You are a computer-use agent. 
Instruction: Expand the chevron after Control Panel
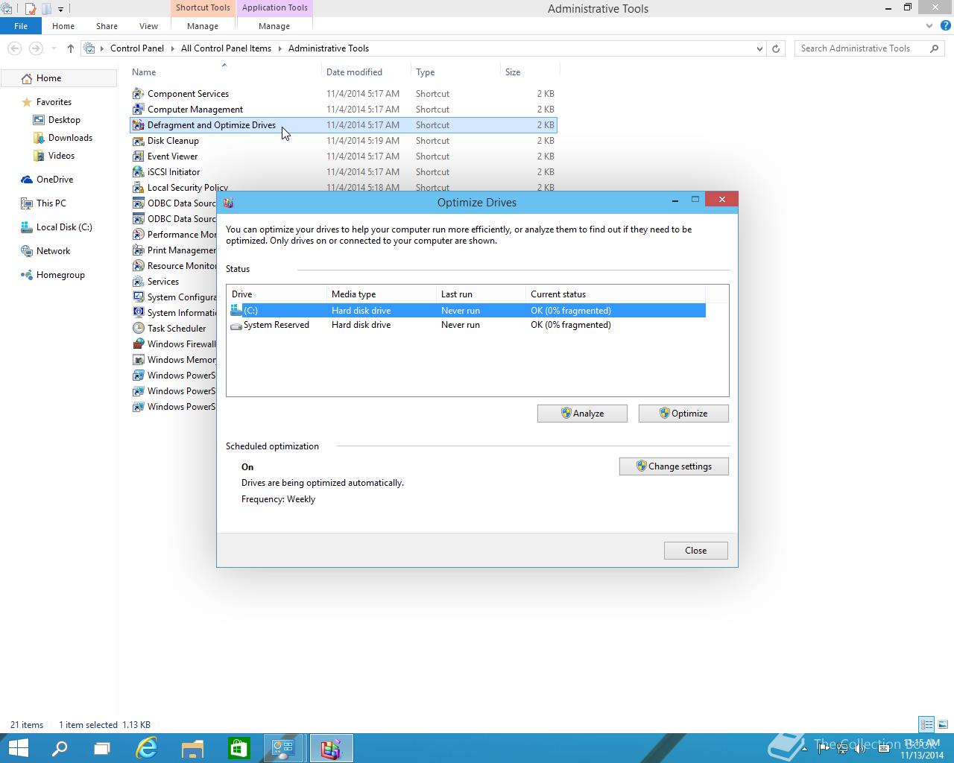click(x=172, y=48)
